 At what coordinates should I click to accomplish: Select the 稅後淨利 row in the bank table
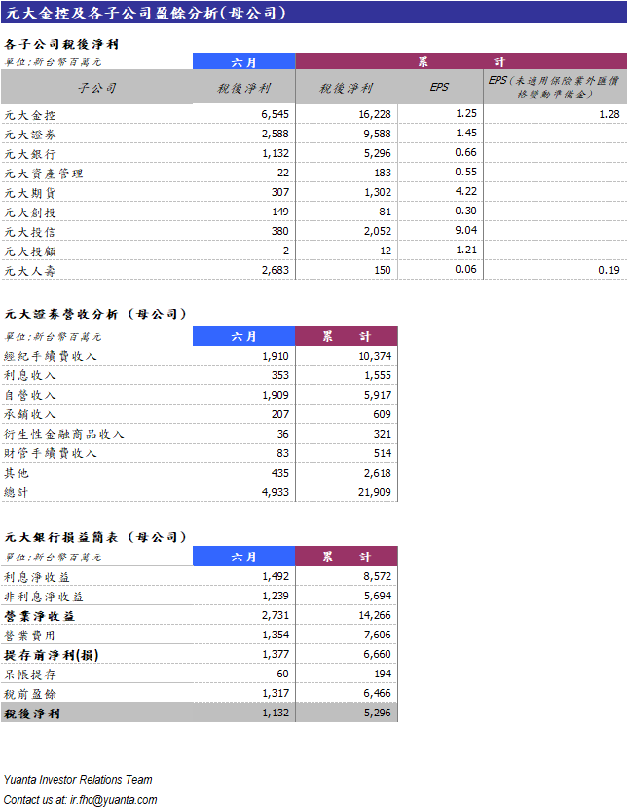point(200,713)
